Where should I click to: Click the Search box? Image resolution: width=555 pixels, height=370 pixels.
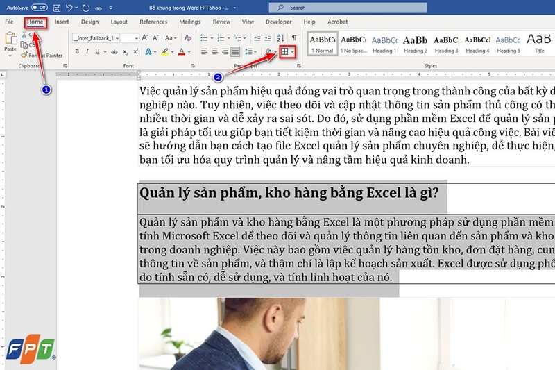348,8
